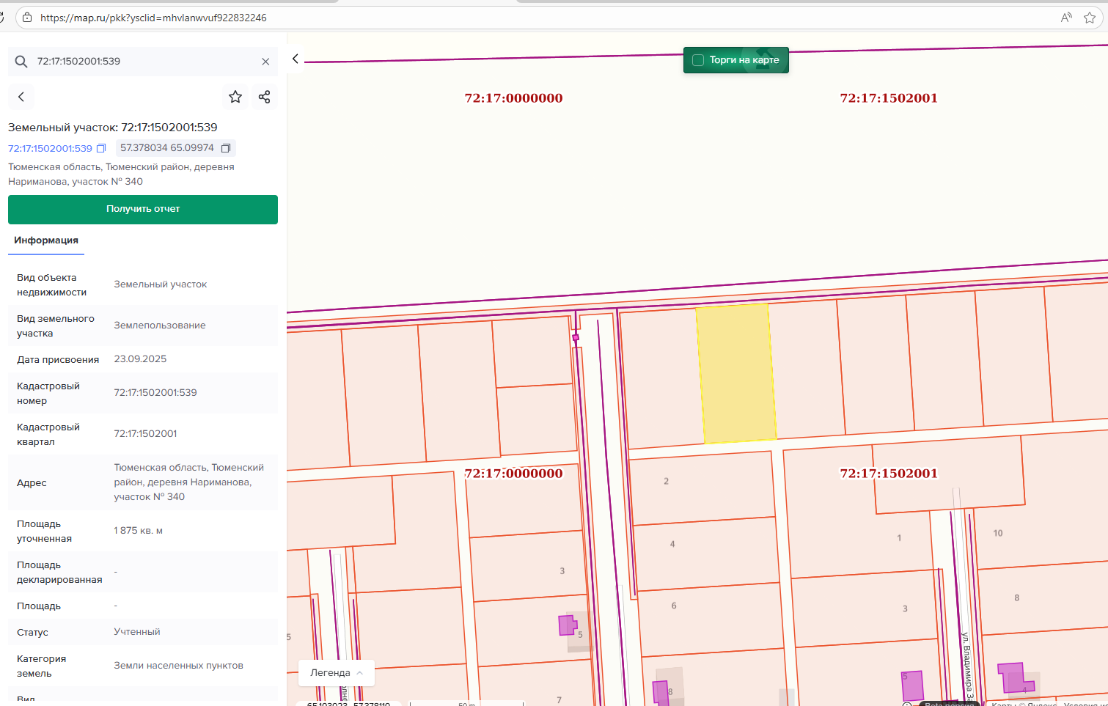Open the 72:17:1502001:539 blue link

click(x=50, y=148)
